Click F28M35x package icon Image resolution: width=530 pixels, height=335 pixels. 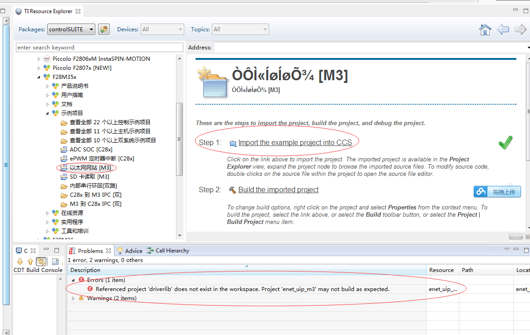point(47,77)
